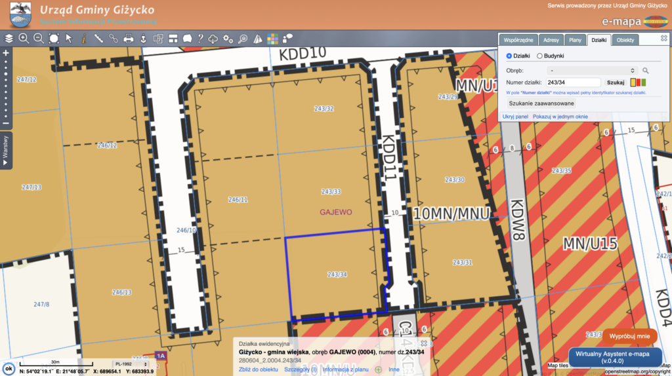Click parcel label 243/33 on map
Viewport: 672px width, 376px height.
[331, 192]
